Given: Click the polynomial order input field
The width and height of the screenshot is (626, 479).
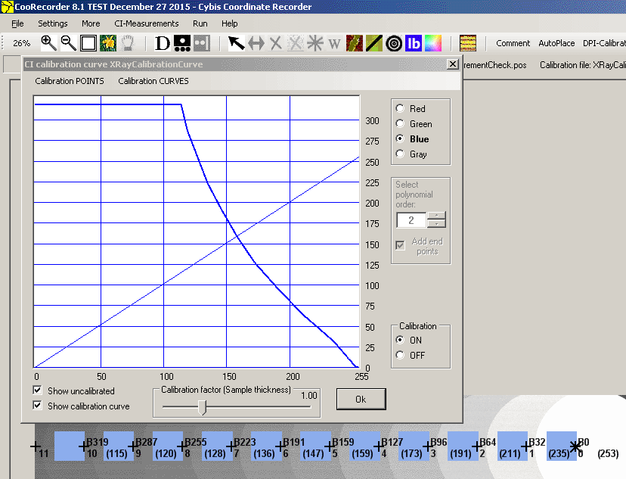Looking at the screenshot, I should click(411, 220).
